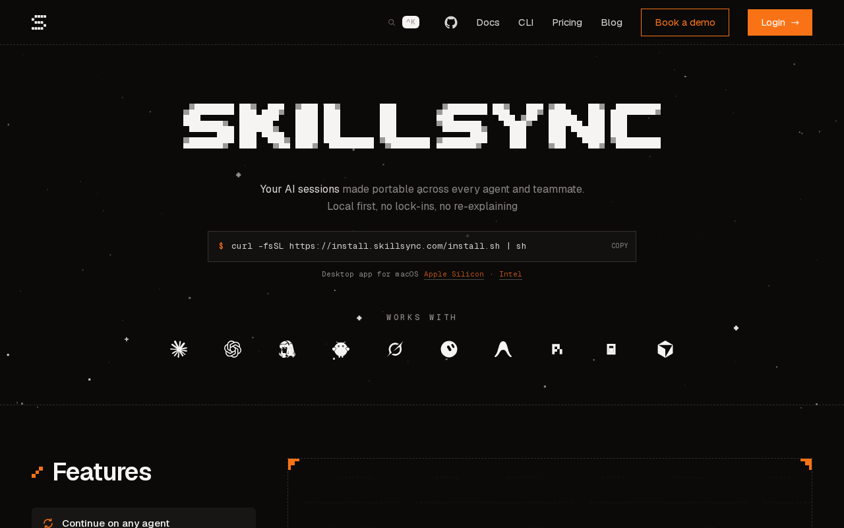844x528 pixels.
Task: Go to the CLI page
Action: (526, 22)
